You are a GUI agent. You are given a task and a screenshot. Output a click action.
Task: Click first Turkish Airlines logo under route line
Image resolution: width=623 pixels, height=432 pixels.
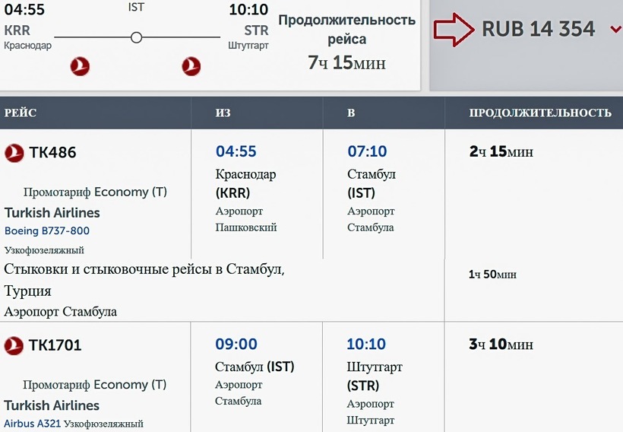[80, 66]
